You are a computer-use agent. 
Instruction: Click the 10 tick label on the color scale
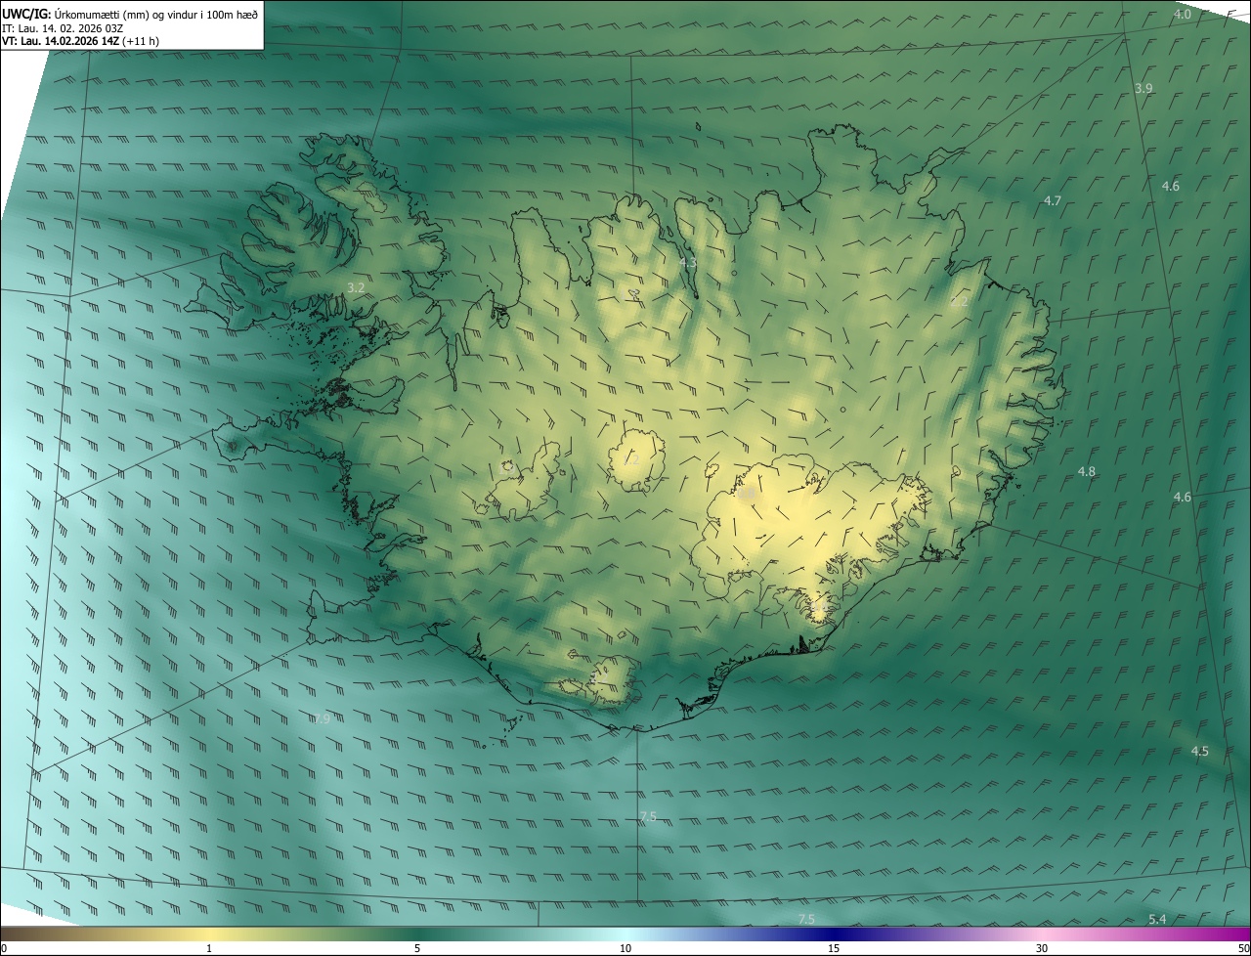(x=625, y=948)
